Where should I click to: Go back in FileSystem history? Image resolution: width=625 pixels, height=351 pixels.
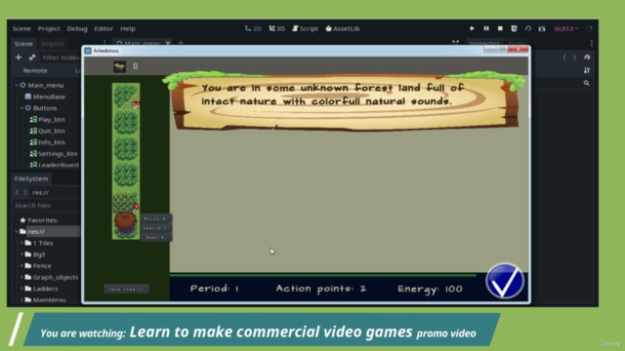[17, 192]
